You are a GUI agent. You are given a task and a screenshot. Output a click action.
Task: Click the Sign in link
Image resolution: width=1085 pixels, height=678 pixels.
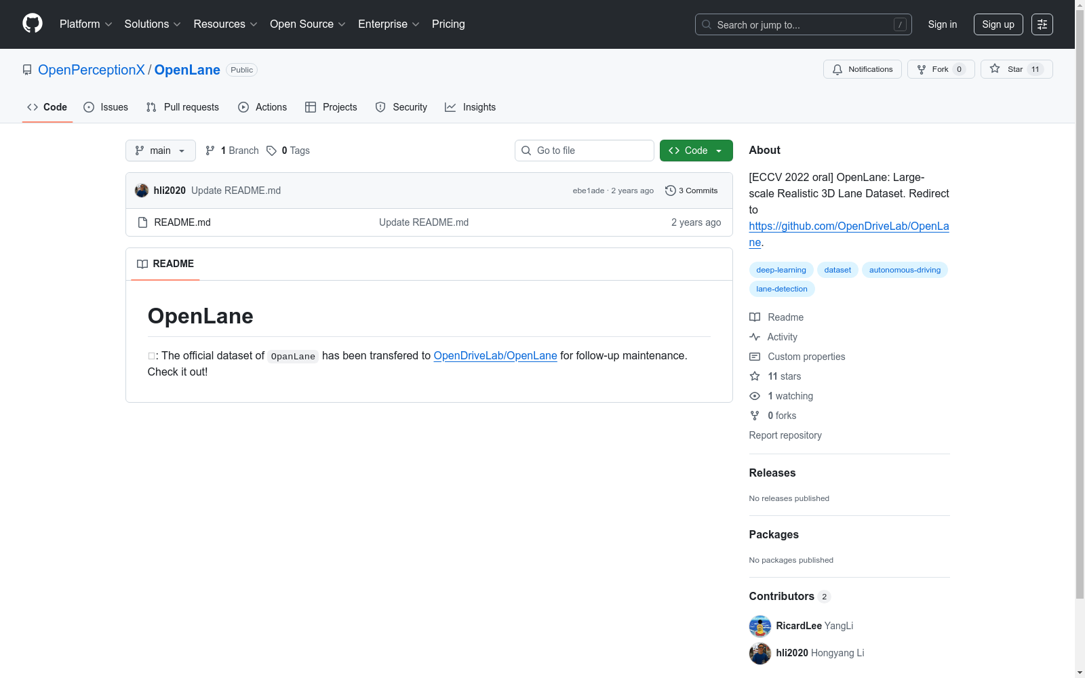coord(943,24)
